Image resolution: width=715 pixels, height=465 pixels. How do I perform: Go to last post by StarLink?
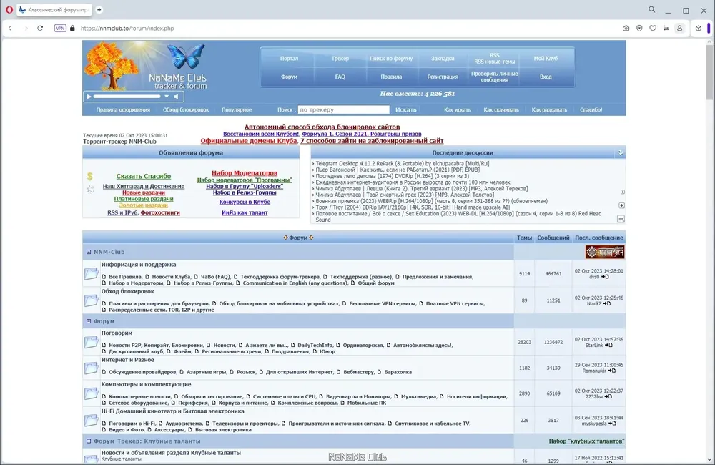tap(608, 346)
